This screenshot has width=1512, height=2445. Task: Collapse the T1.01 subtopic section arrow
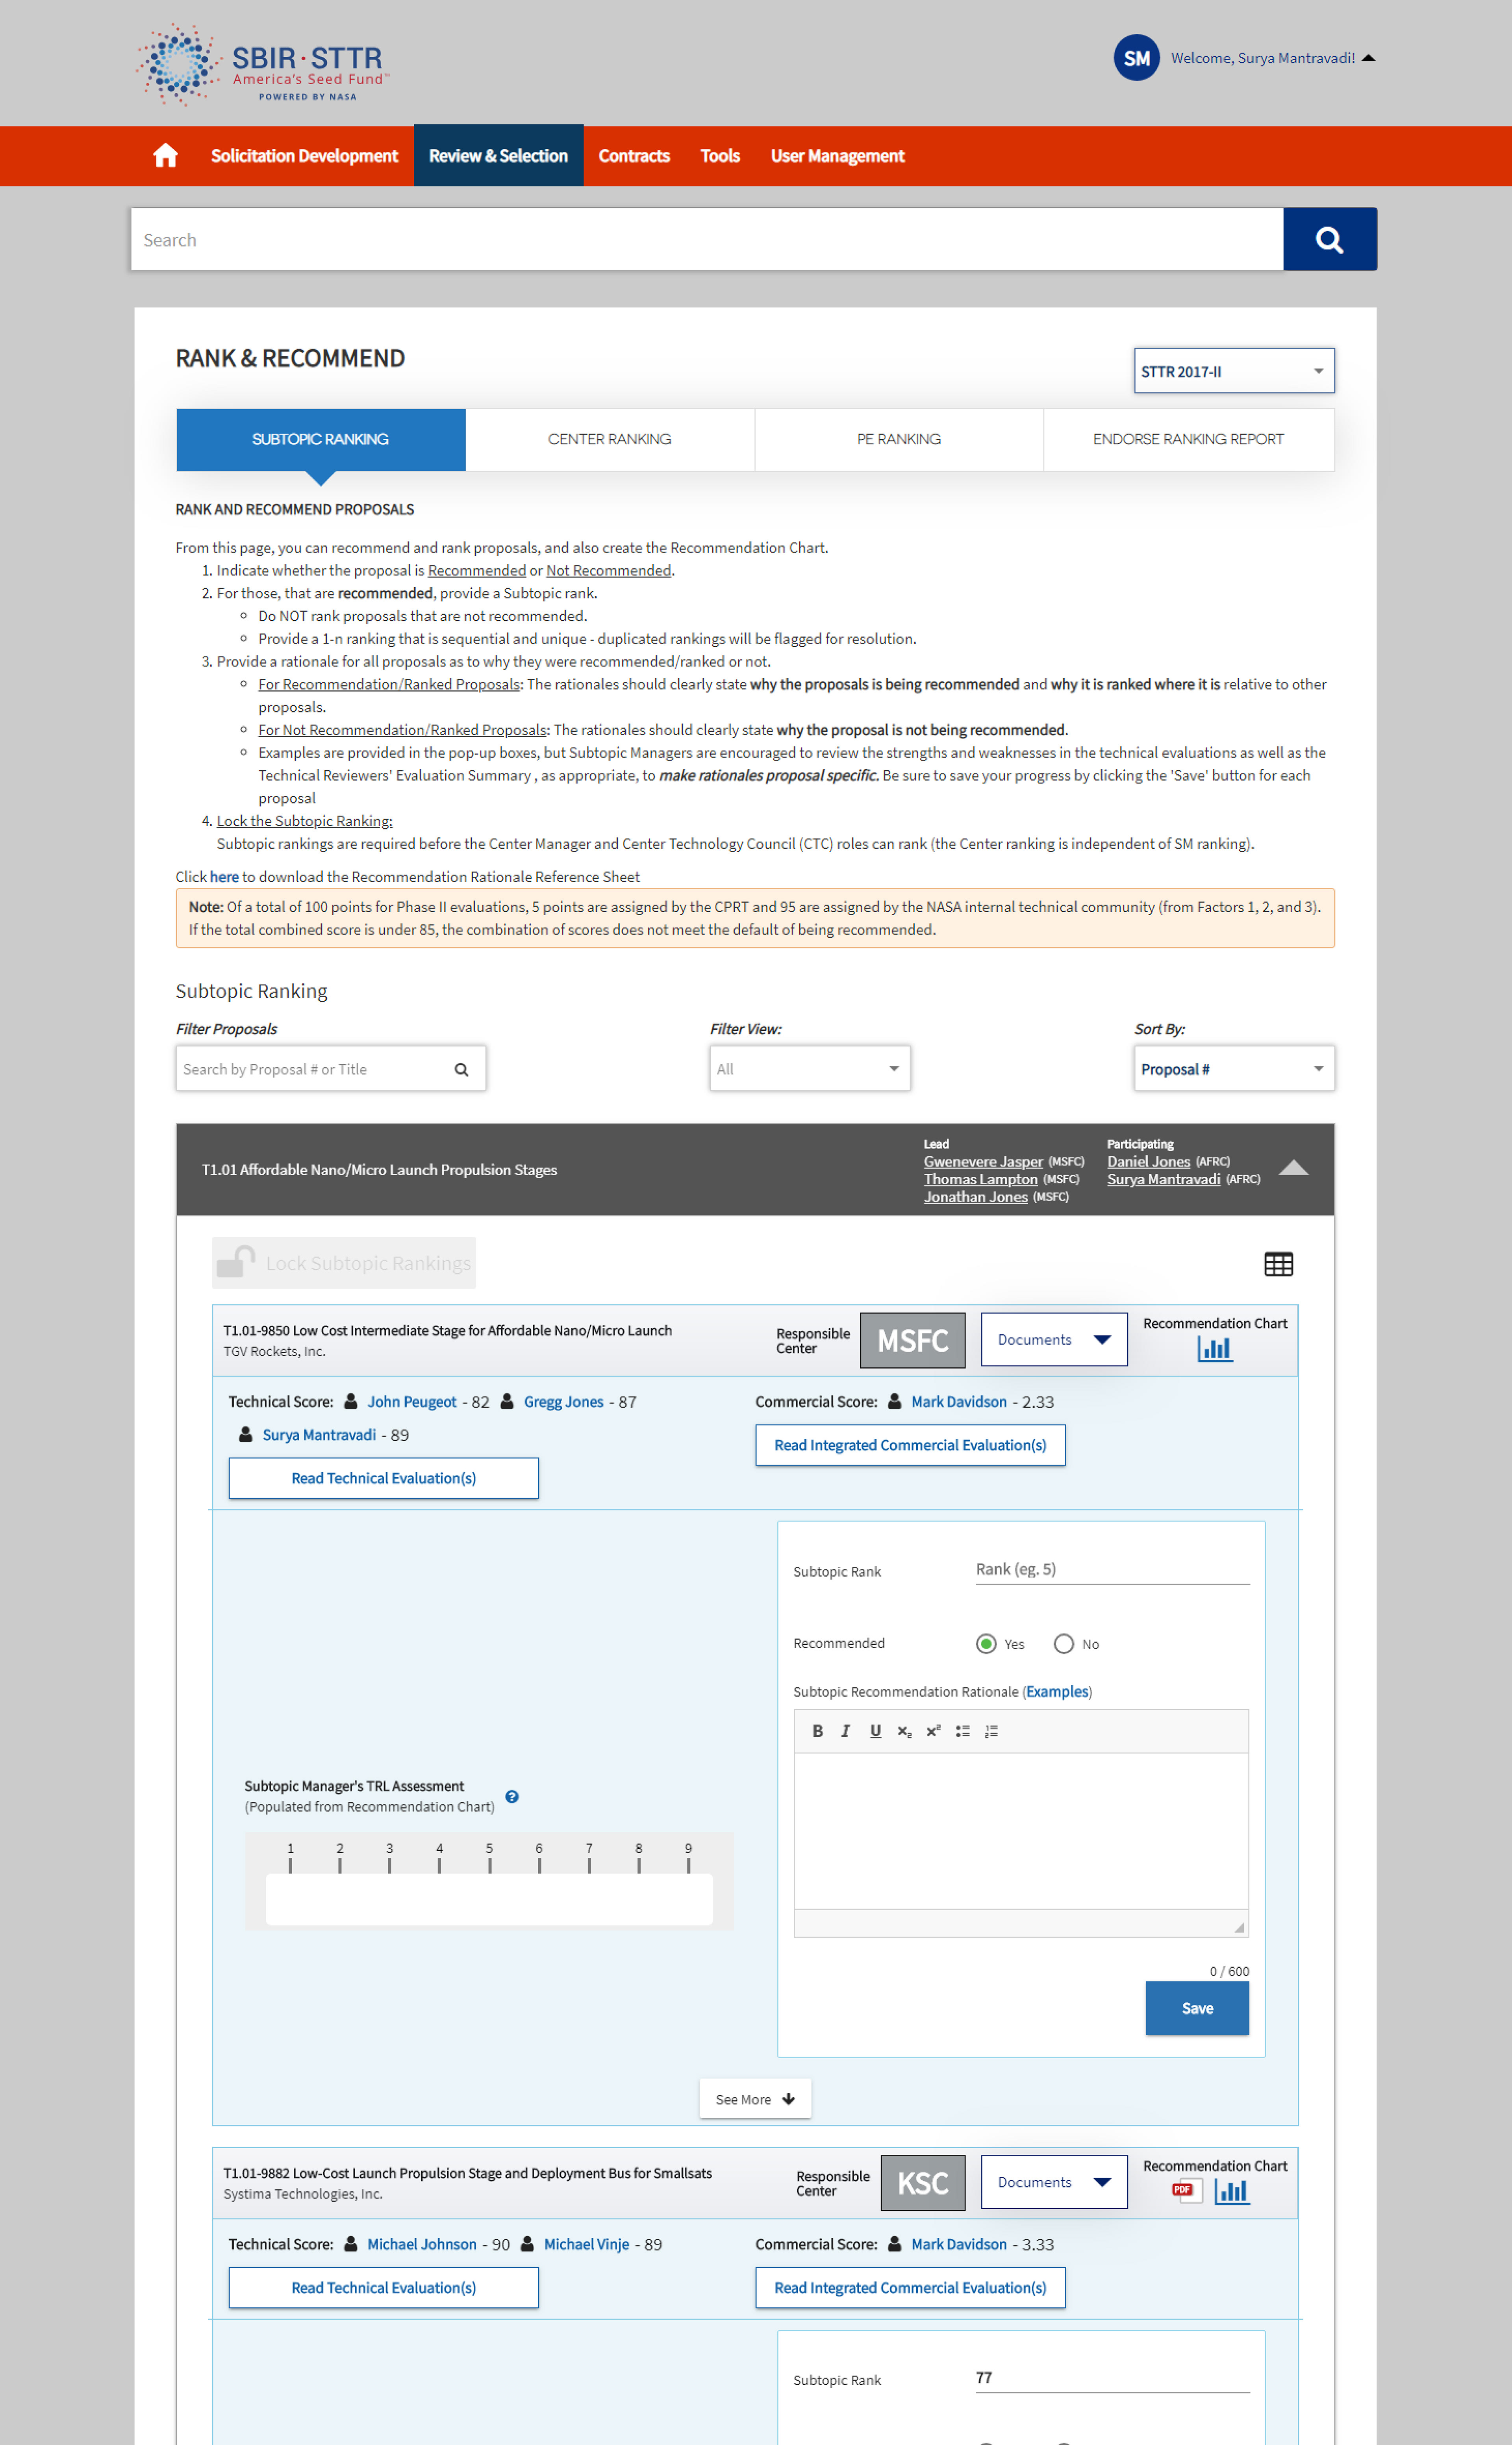tap(1293, 1168)
